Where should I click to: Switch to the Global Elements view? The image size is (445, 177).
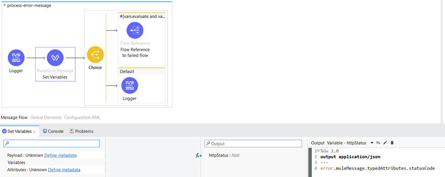pyautogui.click(x=46, y=117)
